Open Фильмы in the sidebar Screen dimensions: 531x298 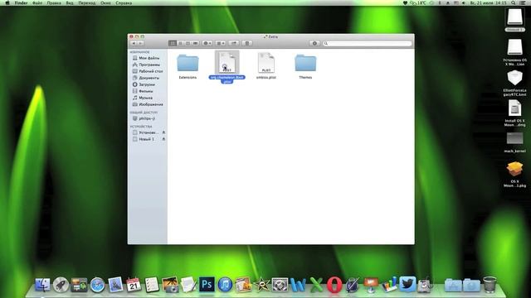[143, 91]
